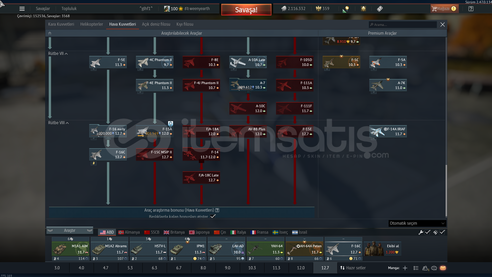The height and width of the screenshot is (277, 492).
Task: Open the help question mark at top right
Action: tap(471, 9)
